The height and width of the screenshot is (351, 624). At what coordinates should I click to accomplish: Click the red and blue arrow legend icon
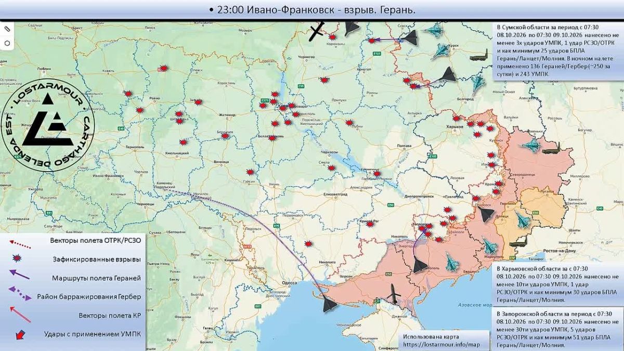pos(21,334)
